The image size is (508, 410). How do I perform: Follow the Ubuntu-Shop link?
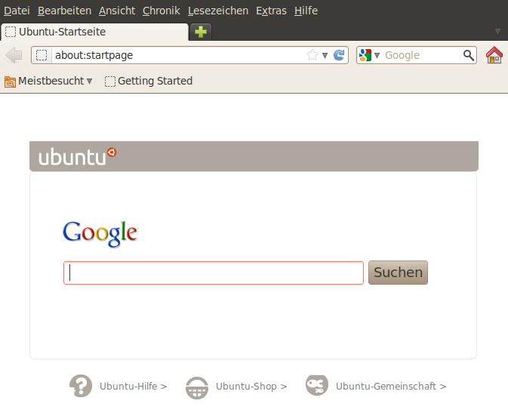point(251,387)
